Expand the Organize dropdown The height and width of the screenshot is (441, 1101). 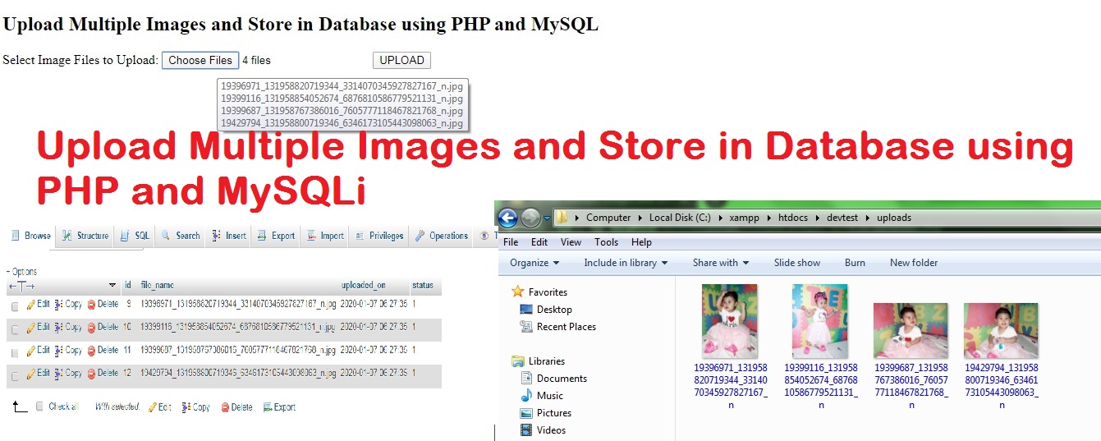click(534, 263)
